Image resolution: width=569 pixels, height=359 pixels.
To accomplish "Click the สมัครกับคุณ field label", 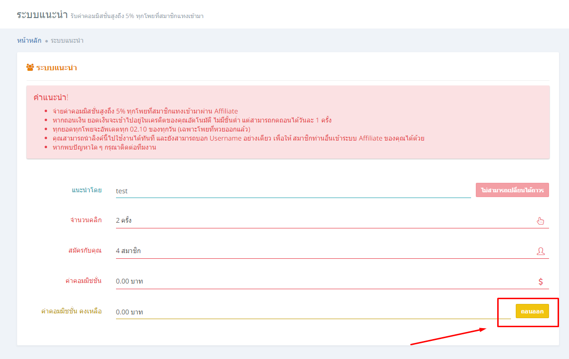I will [x=85, y=250].
